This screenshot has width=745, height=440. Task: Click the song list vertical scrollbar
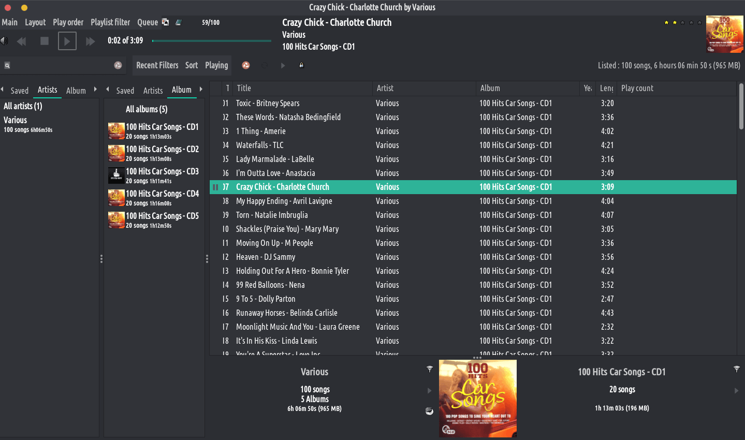click(x=741, y=106)
